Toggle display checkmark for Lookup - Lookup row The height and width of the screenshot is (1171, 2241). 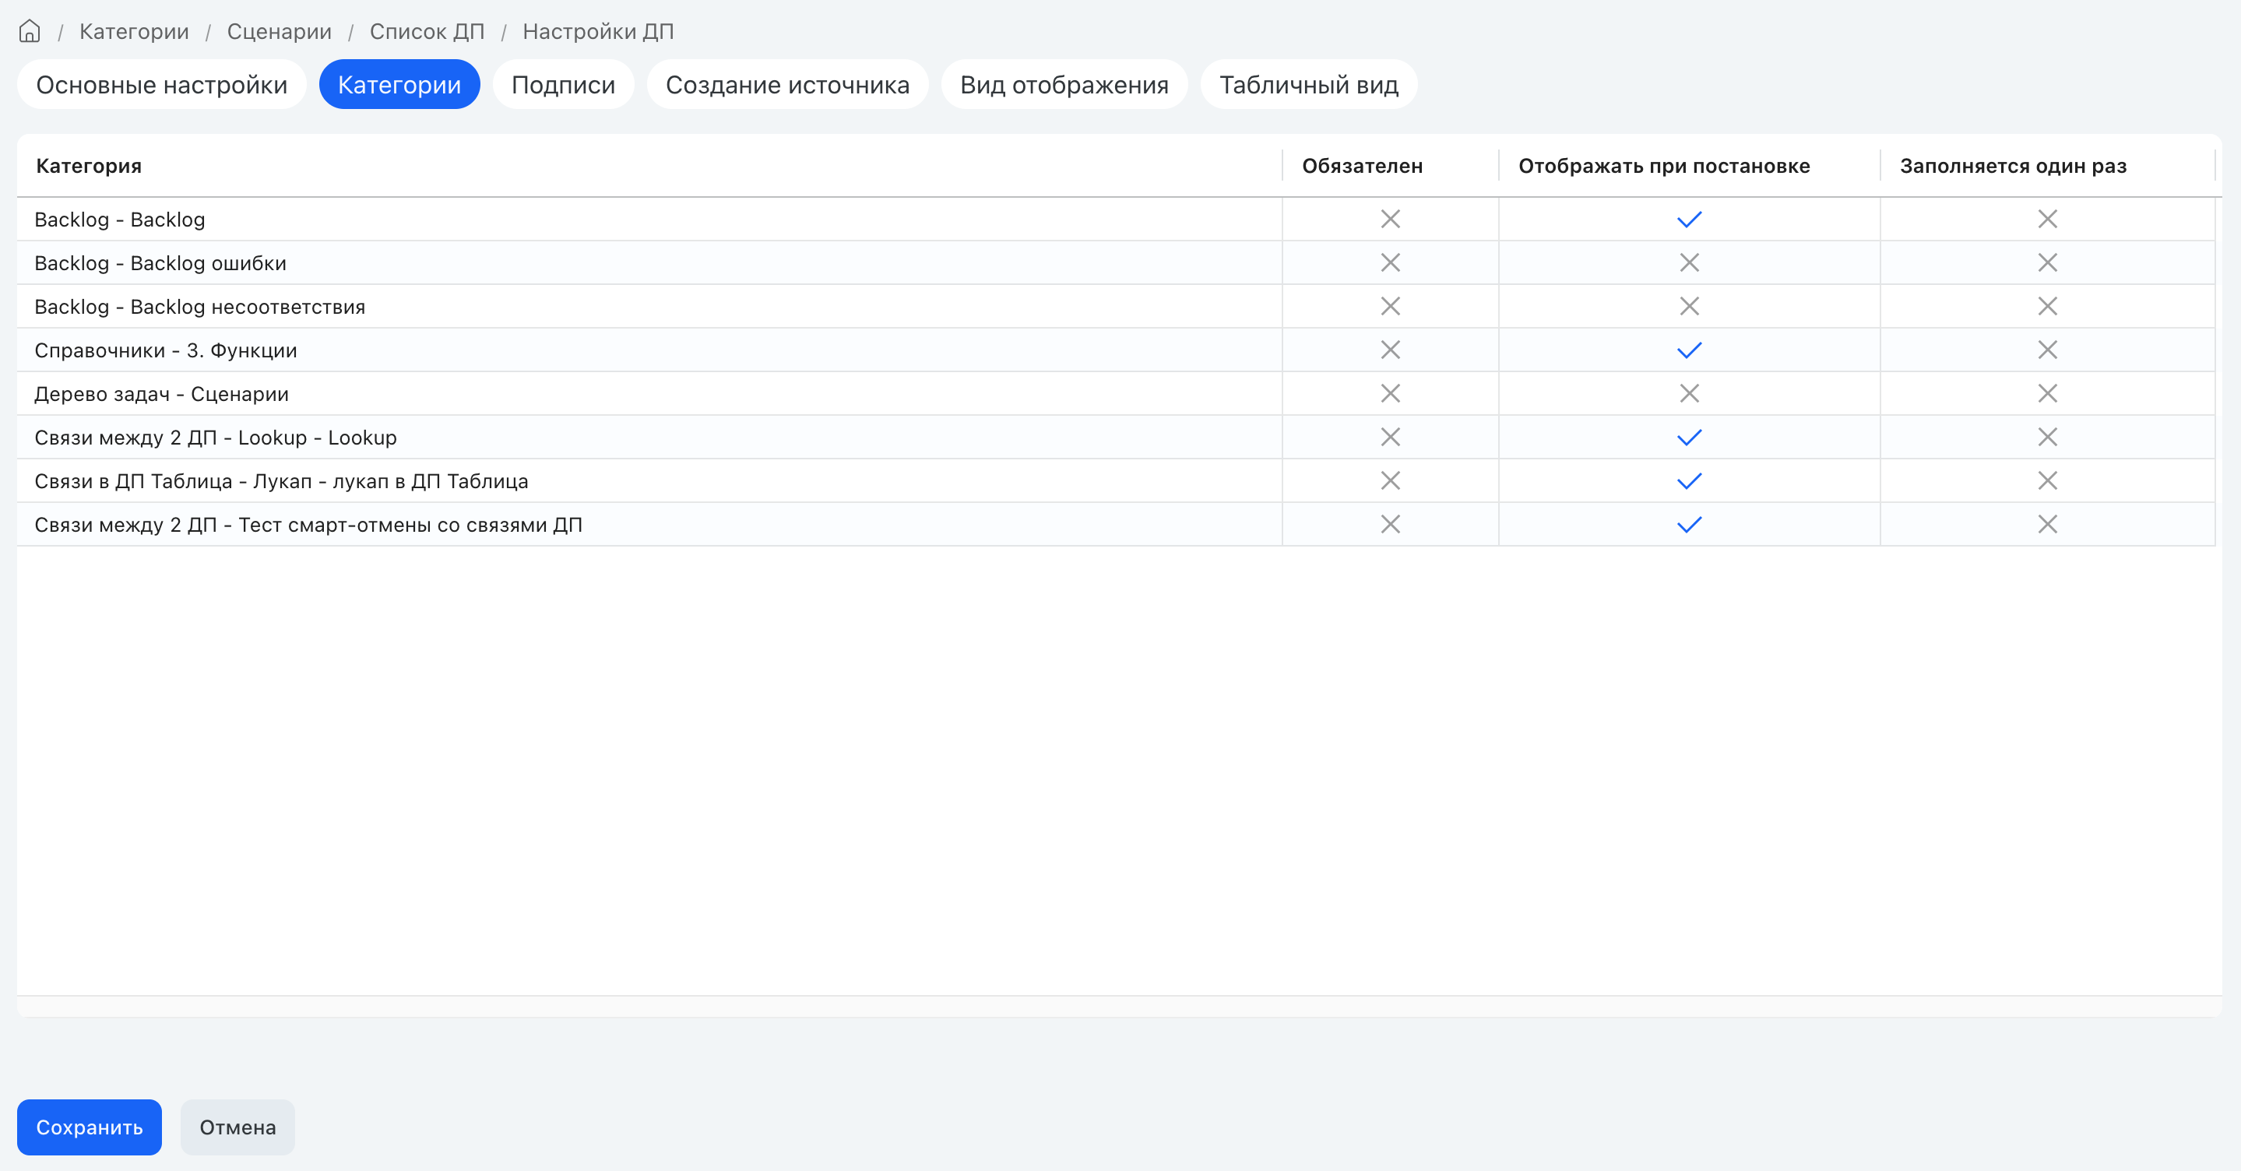[1690, 438]
